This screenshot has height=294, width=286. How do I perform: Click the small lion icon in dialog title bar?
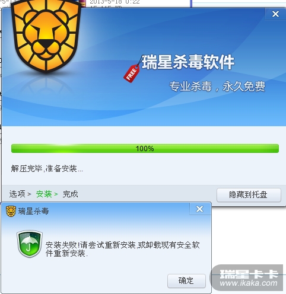click(11, 211)
